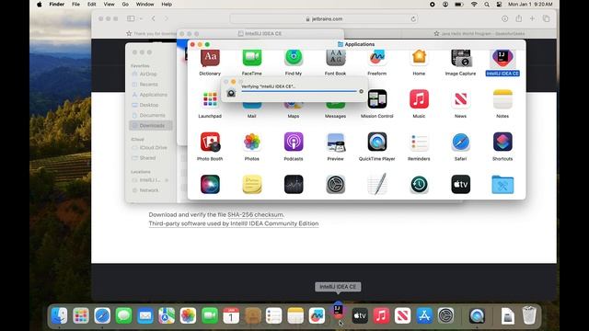589x331 pixels.
Task: Click the jetbrains.com address bar
Action: click(x=324, y=18)
